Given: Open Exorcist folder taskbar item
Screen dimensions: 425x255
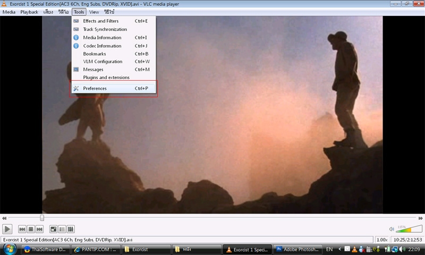Looking at the screenshot, I should coord(146,249).
